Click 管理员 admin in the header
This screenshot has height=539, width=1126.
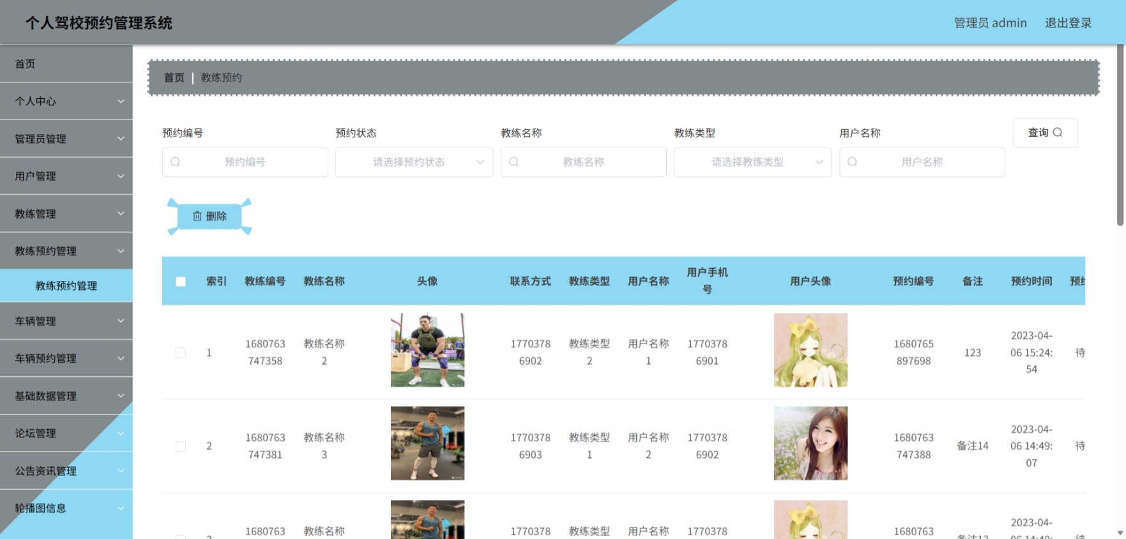[990, 23]
